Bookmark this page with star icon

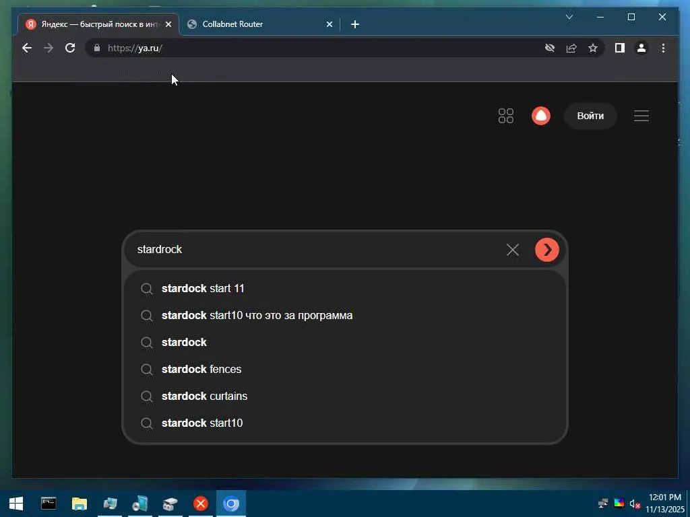click(x=593, y=48)
